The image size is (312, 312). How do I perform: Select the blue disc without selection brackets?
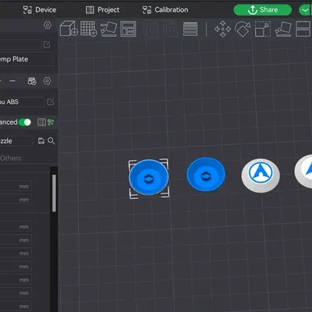[206, 174]
